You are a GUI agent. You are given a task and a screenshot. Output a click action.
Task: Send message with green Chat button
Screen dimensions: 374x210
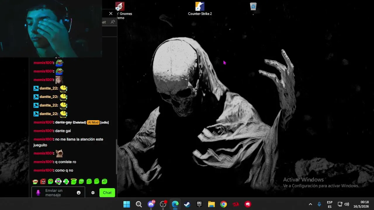[107, 192]
